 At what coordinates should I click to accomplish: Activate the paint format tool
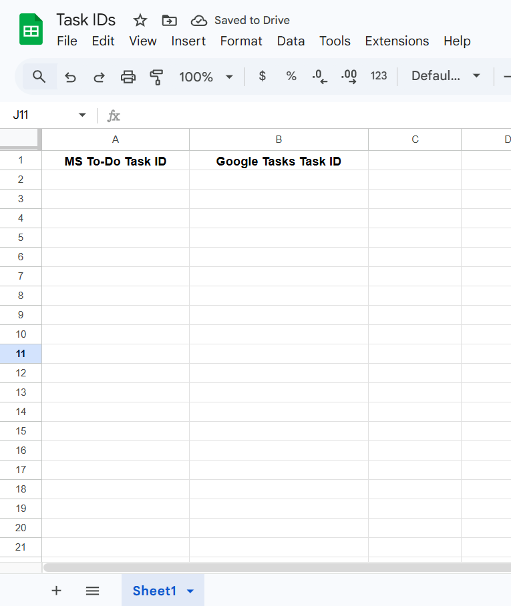coord(156,77)
